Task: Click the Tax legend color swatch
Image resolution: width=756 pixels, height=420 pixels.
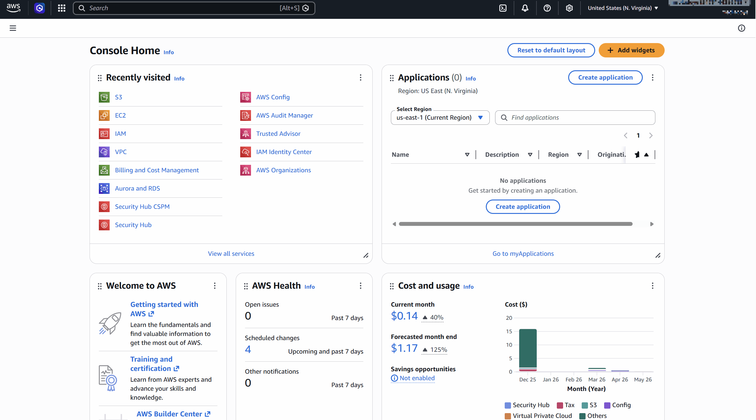Action: [x=560, y=405]
